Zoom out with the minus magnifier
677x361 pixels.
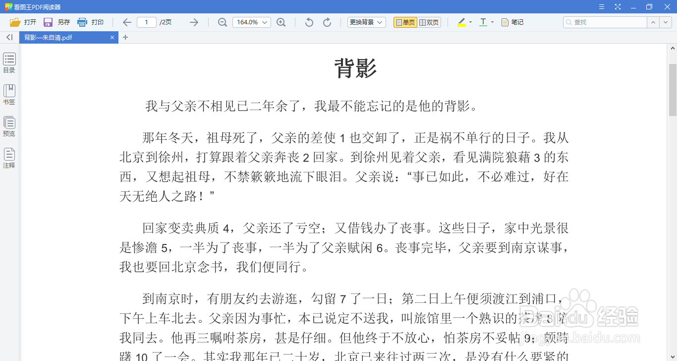coord(223,22)
